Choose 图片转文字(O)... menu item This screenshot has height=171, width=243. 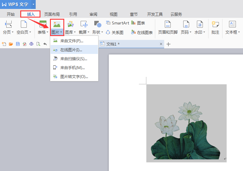pyautogui.click(x=74, y=77)
